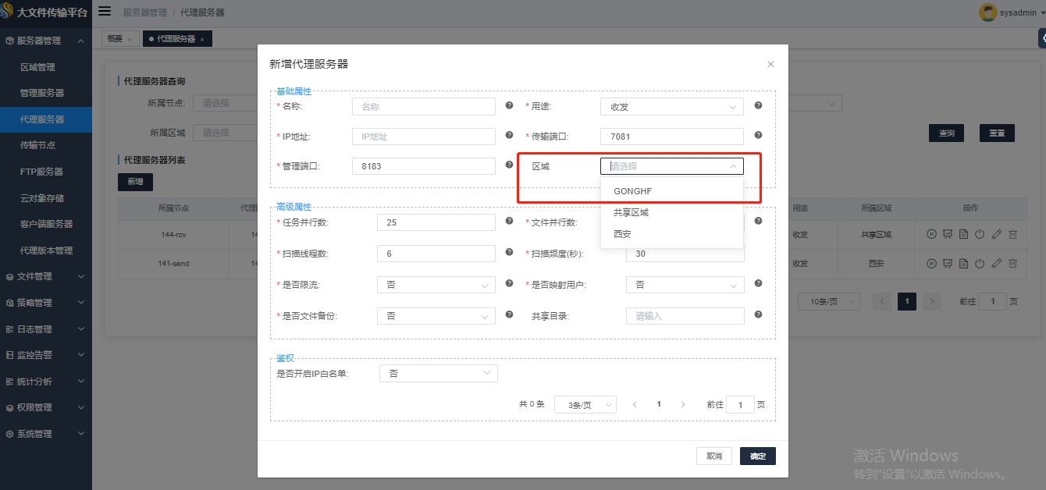Image resolution: width=1046 pixels, height=490 pixels.
Task: Choose 西安 option in 区域 dropdown
Action: tap(622, 233)
